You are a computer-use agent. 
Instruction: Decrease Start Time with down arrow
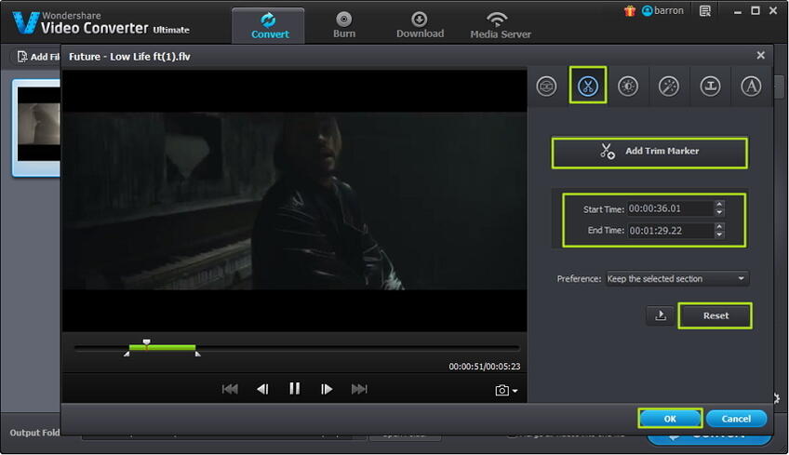(x=719, y=212)
